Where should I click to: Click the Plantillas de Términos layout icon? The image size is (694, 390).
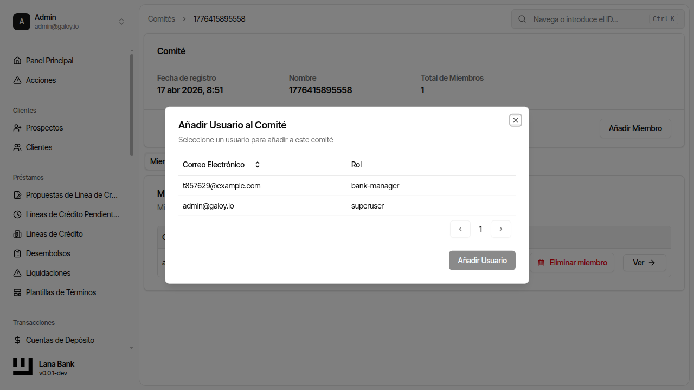click(x=17, y=292)
